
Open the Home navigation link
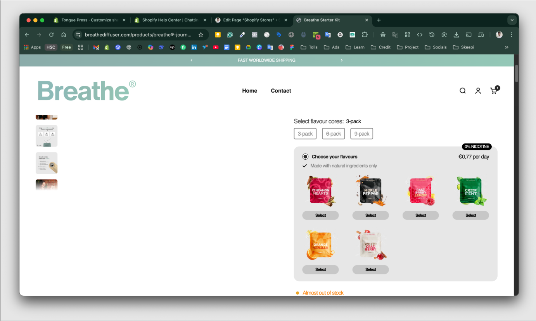[249, 91]
